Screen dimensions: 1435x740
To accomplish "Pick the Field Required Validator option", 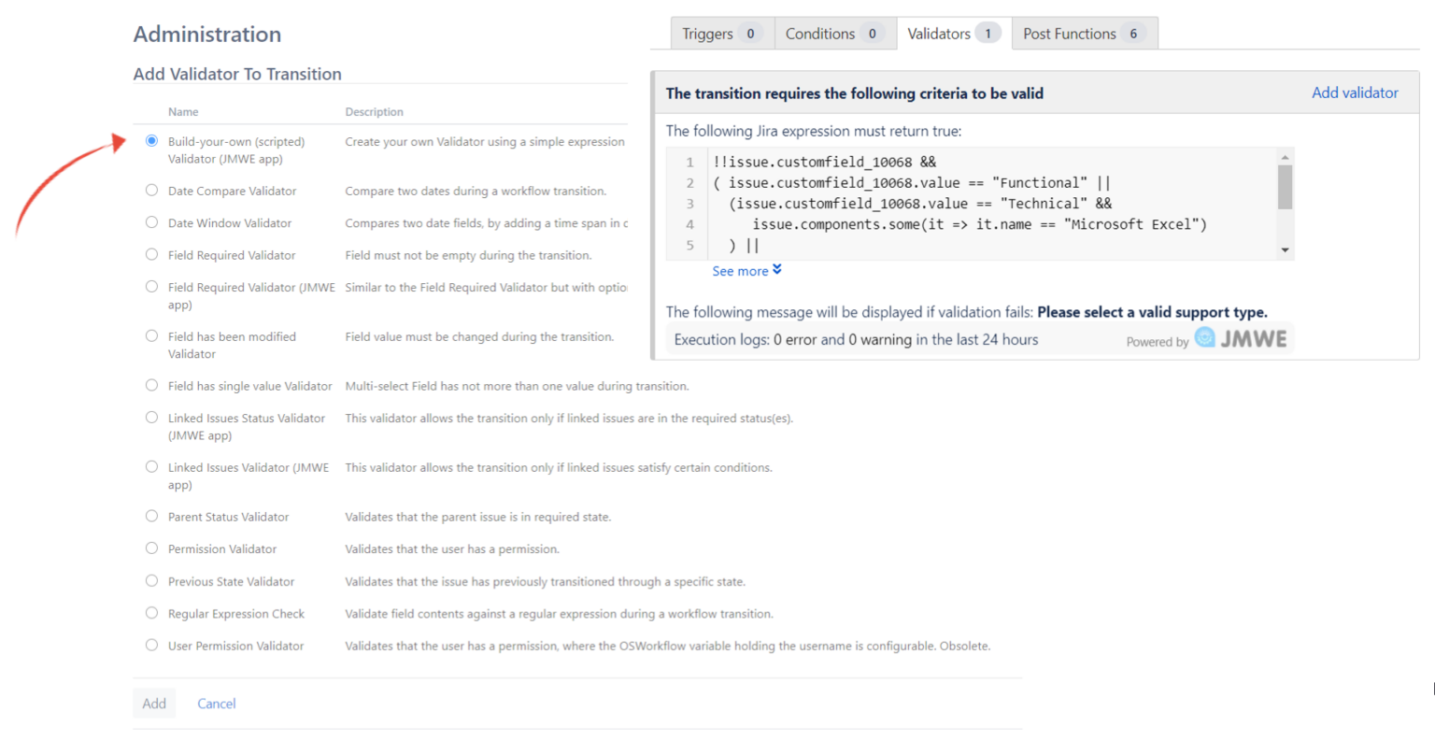I will pos(151,254).
